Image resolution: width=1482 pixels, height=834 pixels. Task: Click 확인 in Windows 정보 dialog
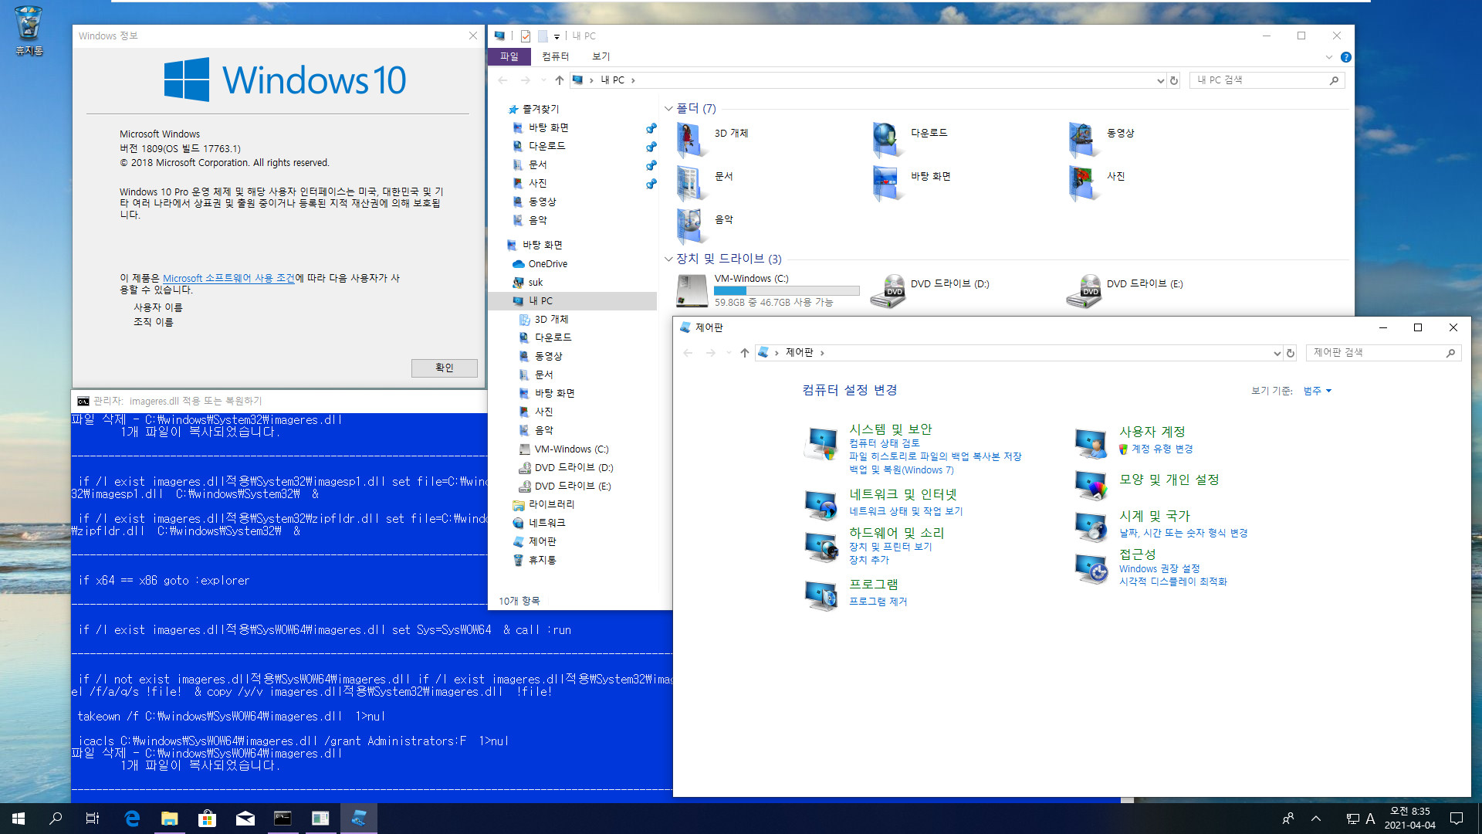coord(444,368)
